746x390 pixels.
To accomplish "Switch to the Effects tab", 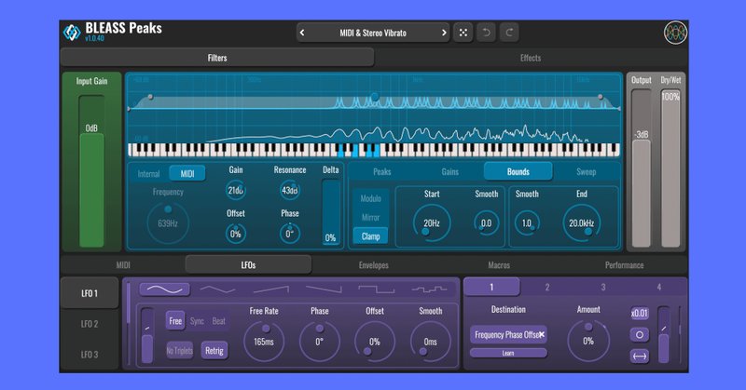I will (530, 58).
